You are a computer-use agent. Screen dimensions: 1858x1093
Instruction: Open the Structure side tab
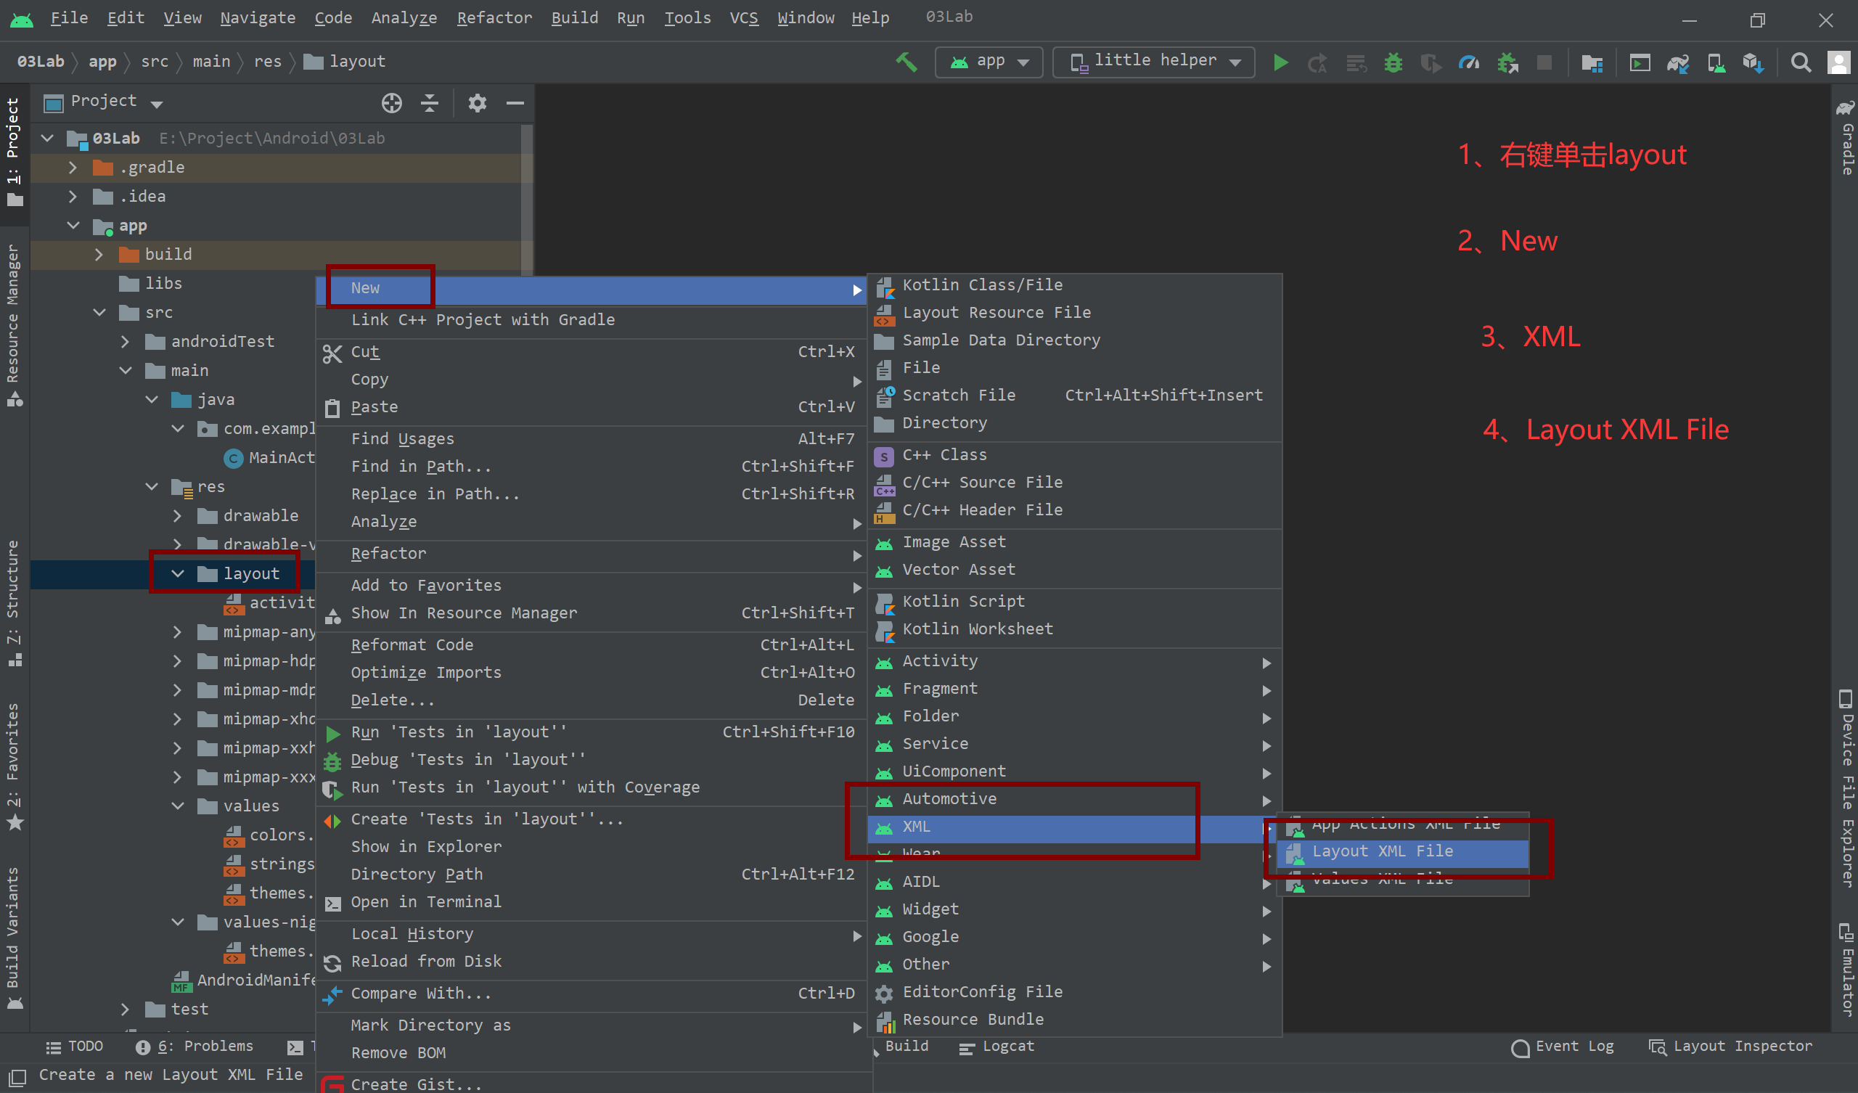click(x=13, y=602)
